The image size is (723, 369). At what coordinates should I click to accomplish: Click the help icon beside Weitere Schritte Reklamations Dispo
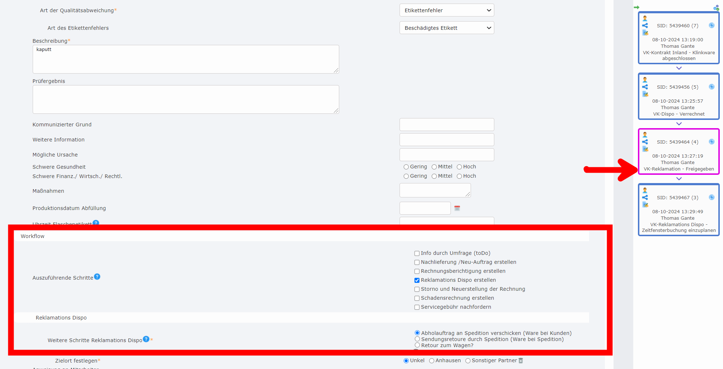tap(146, 339)
